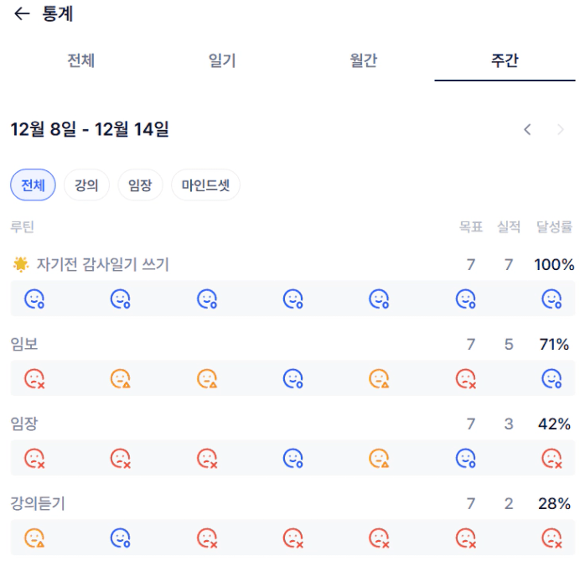Select the 주간 tab

click(x=505, y=60)
